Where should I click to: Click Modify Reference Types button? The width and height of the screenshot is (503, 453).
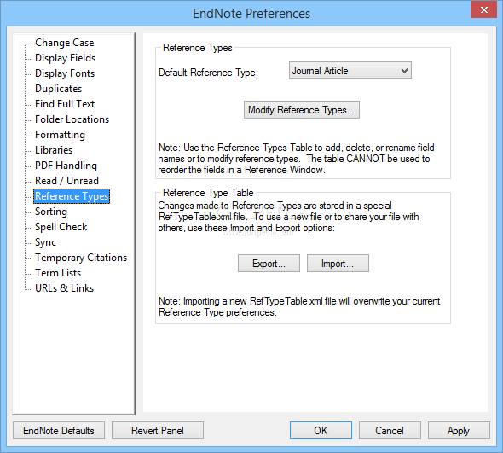pos(302,110)
